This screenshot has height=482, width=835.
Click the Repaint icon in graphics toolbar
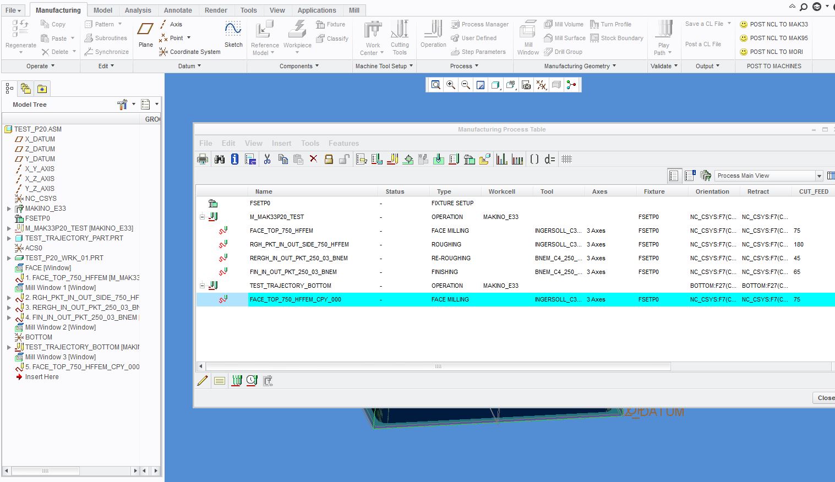tap(481, 85)
